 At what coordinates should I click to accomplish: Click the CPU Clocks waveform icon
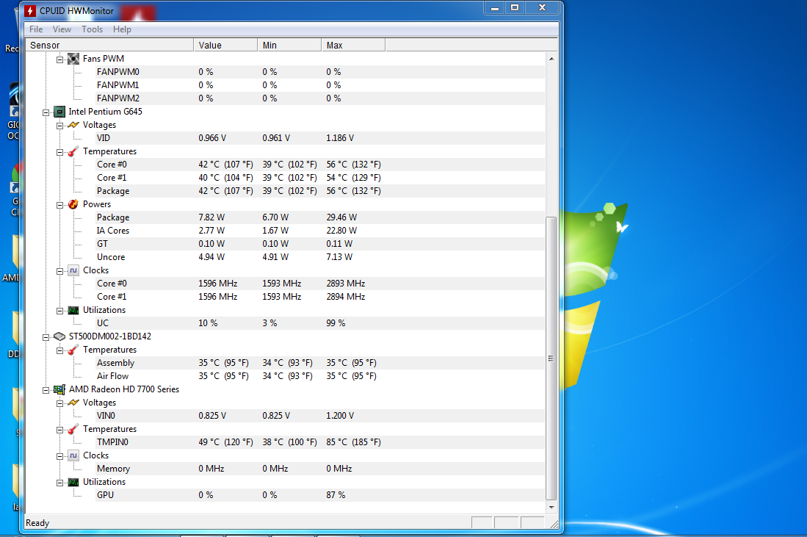(73, 270)
